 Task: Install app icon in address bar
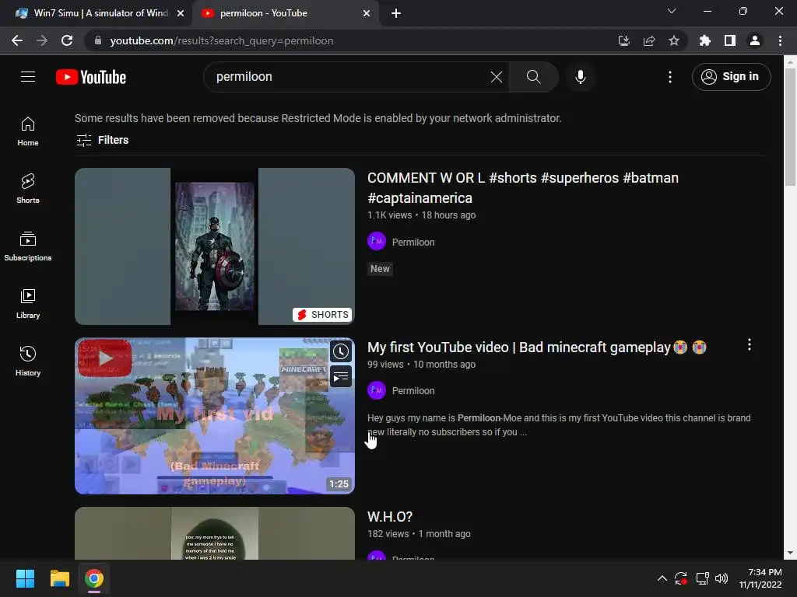click(623, 40)
